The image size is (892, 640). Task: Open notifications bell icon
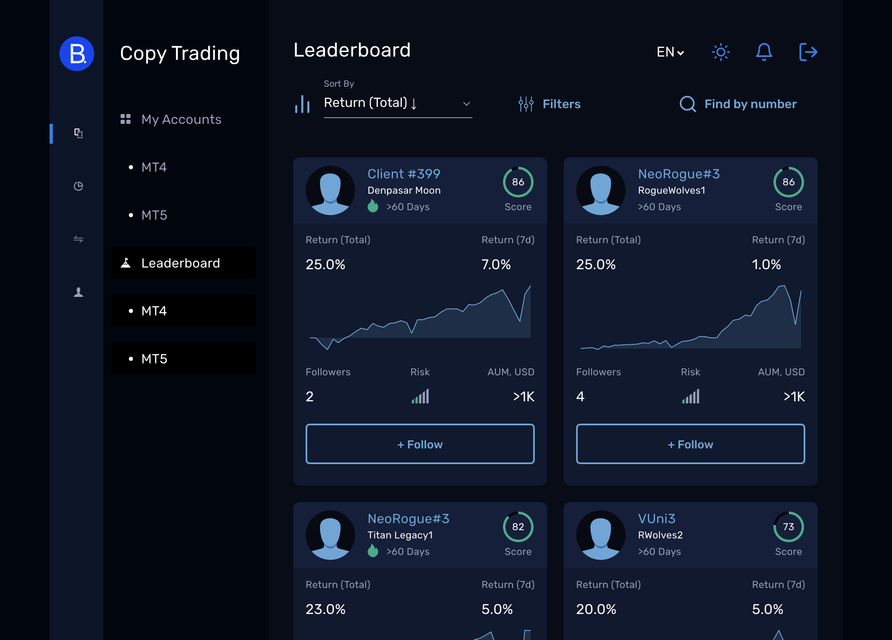pos(764,52)
